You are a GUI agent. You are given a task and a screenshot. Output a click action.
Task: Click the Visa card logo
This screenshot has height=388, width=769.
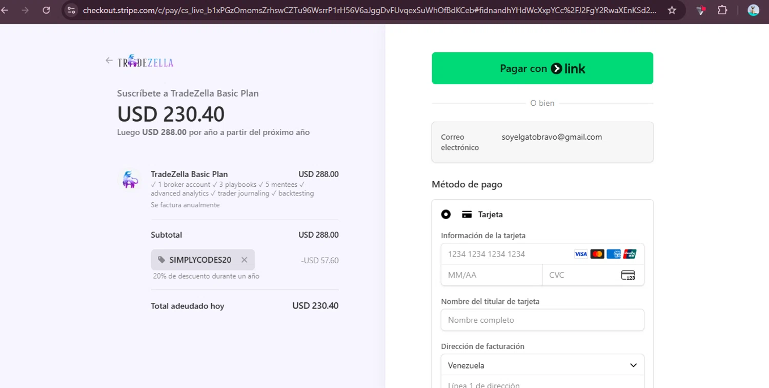coord(581,254)
